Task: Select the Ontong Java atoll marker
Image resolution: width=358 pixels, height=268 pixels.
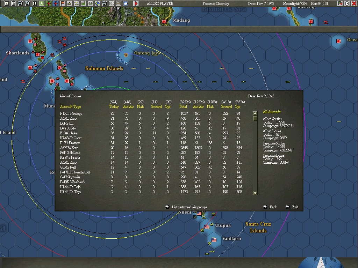Action: [x=126, y=55]
